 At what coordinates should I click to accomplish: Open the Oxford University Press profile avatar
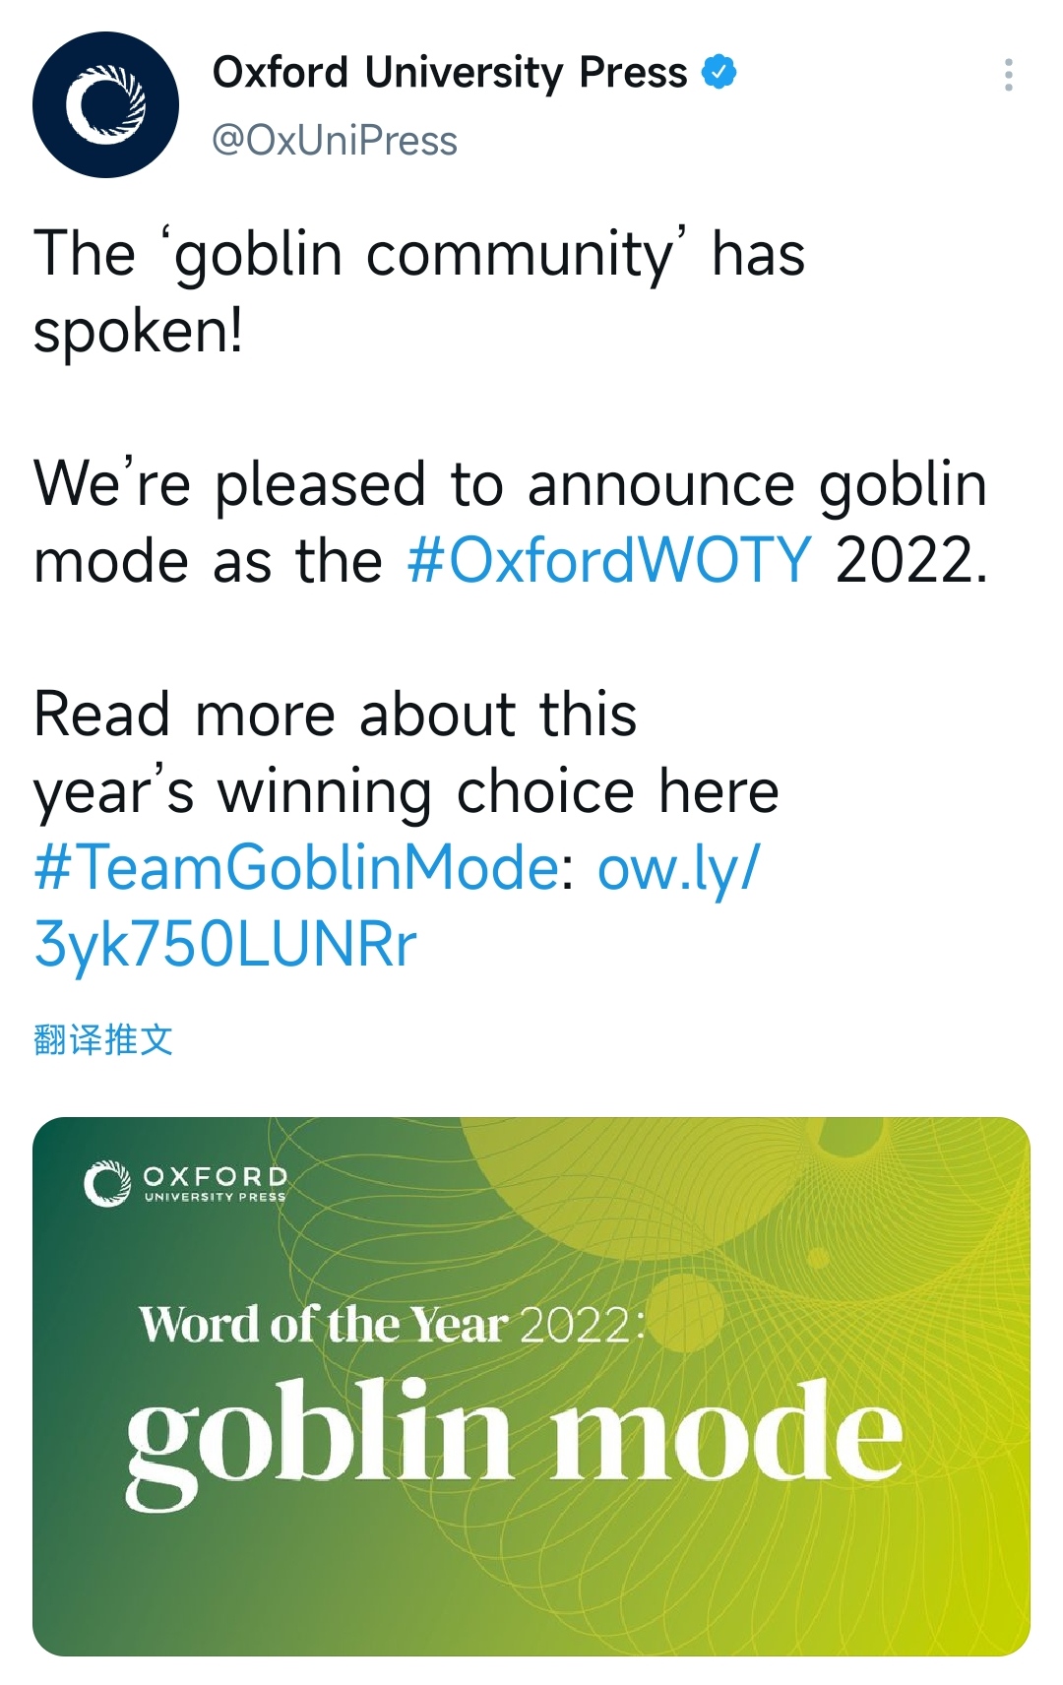pyautogui.click(x=105, y=104)
